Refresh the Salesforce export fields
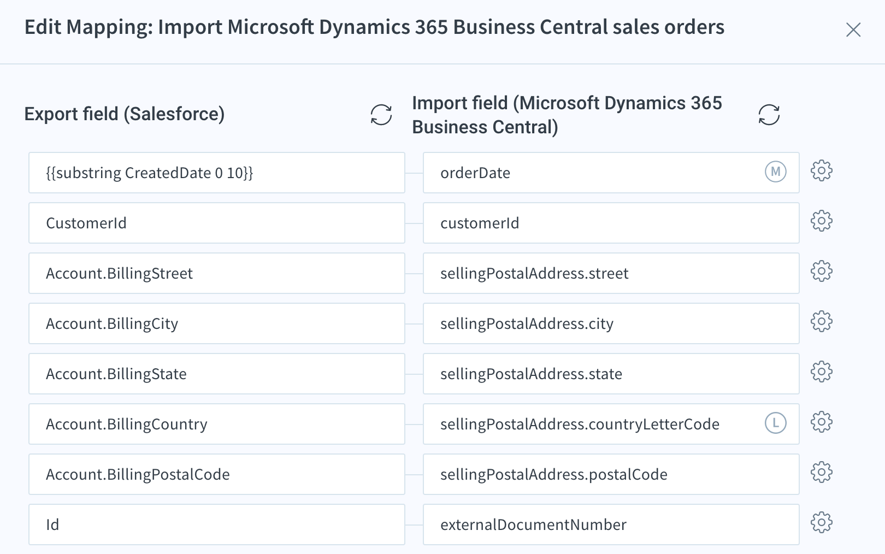885x554 pixels. (x=381, y=115)
